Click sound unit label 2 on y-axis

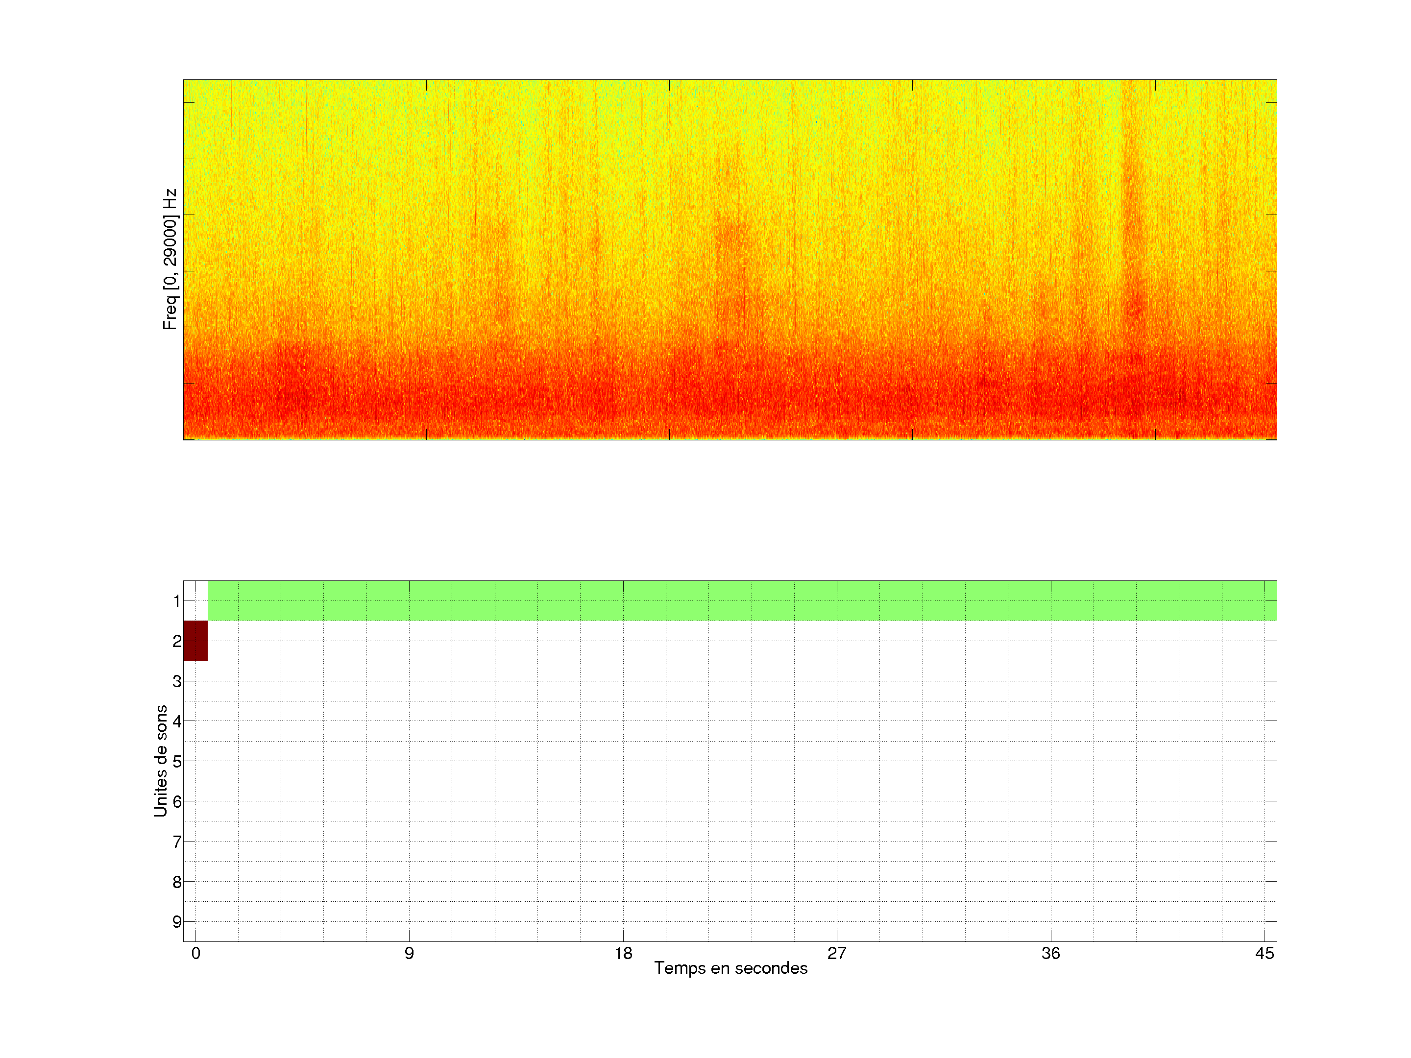[x=177, y=641]
